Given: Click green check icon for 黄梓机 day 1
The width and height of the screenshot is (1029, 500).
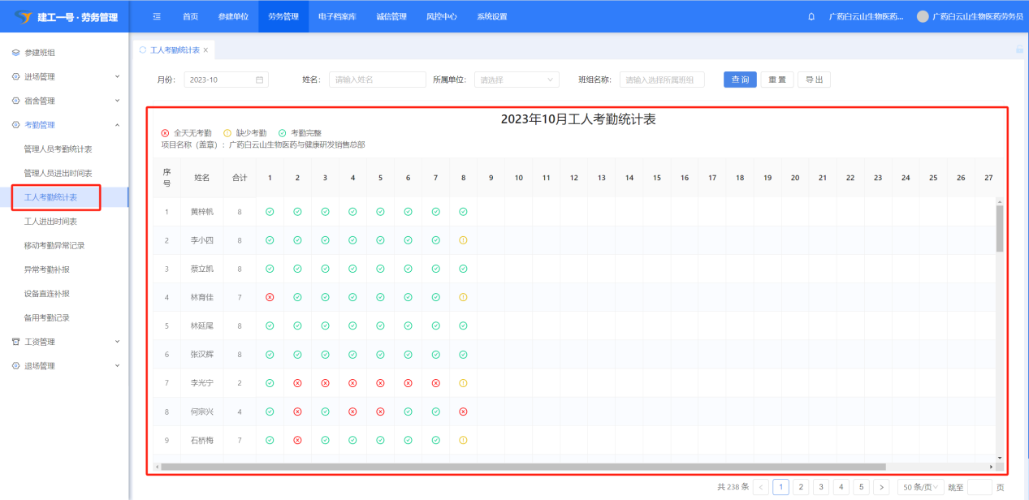Looking at the screenshot, I should click(270, 212).
